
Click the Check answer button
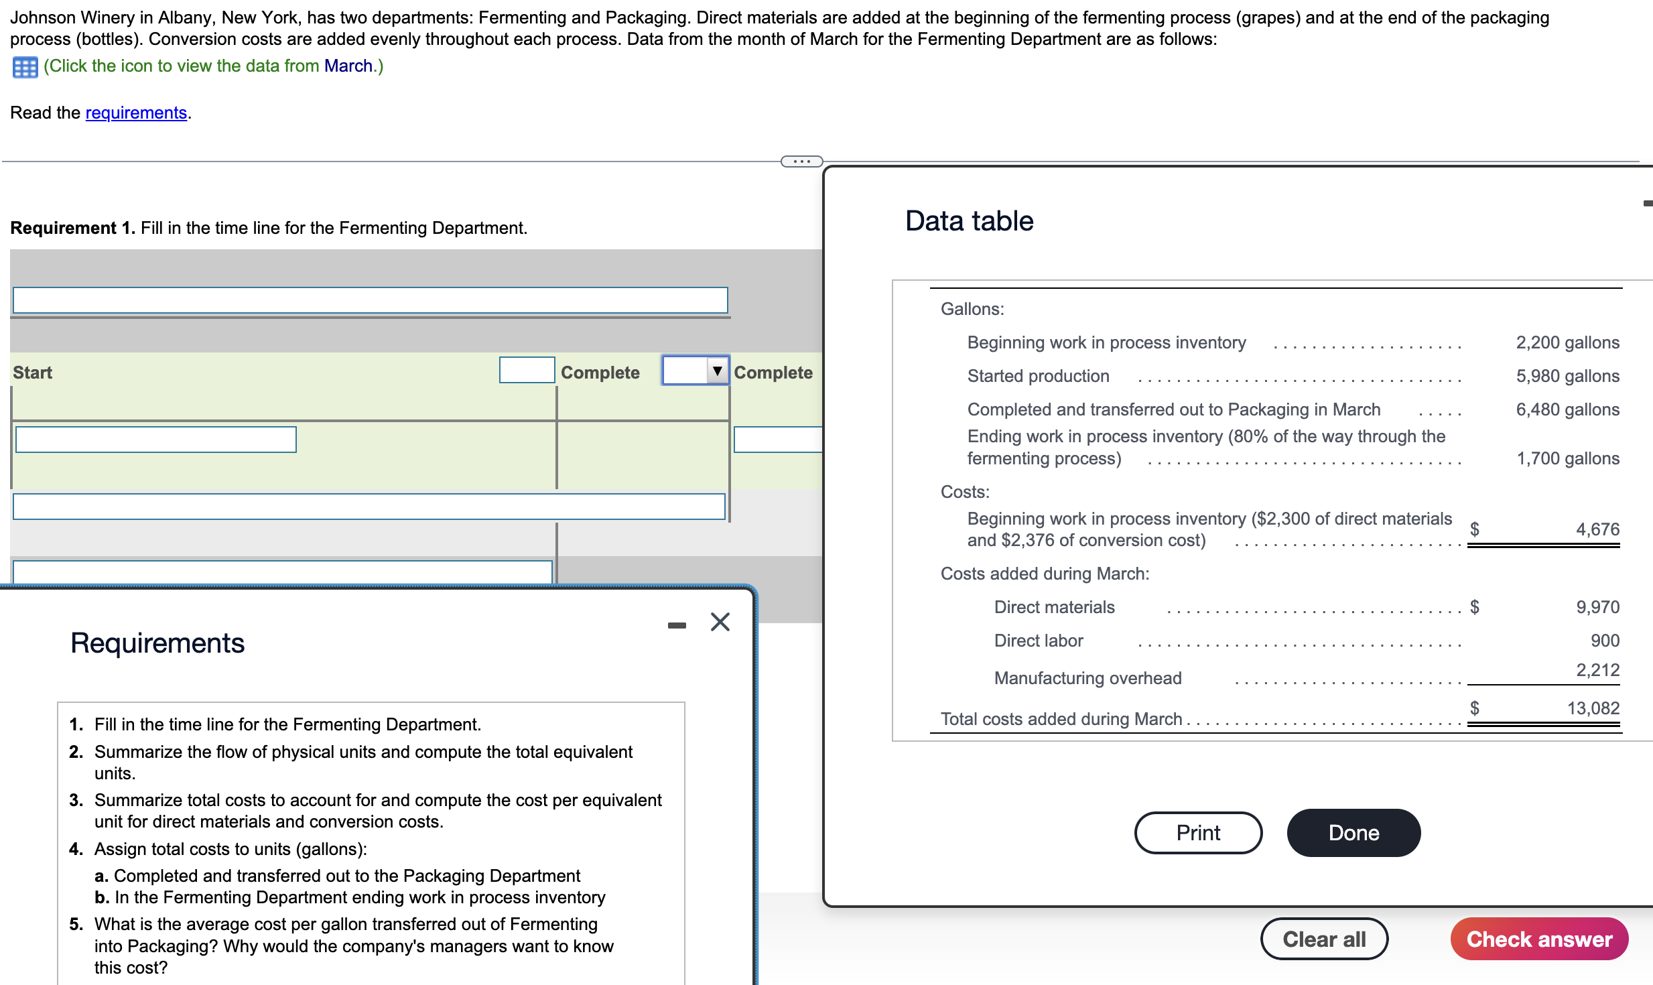(1538, 939)
